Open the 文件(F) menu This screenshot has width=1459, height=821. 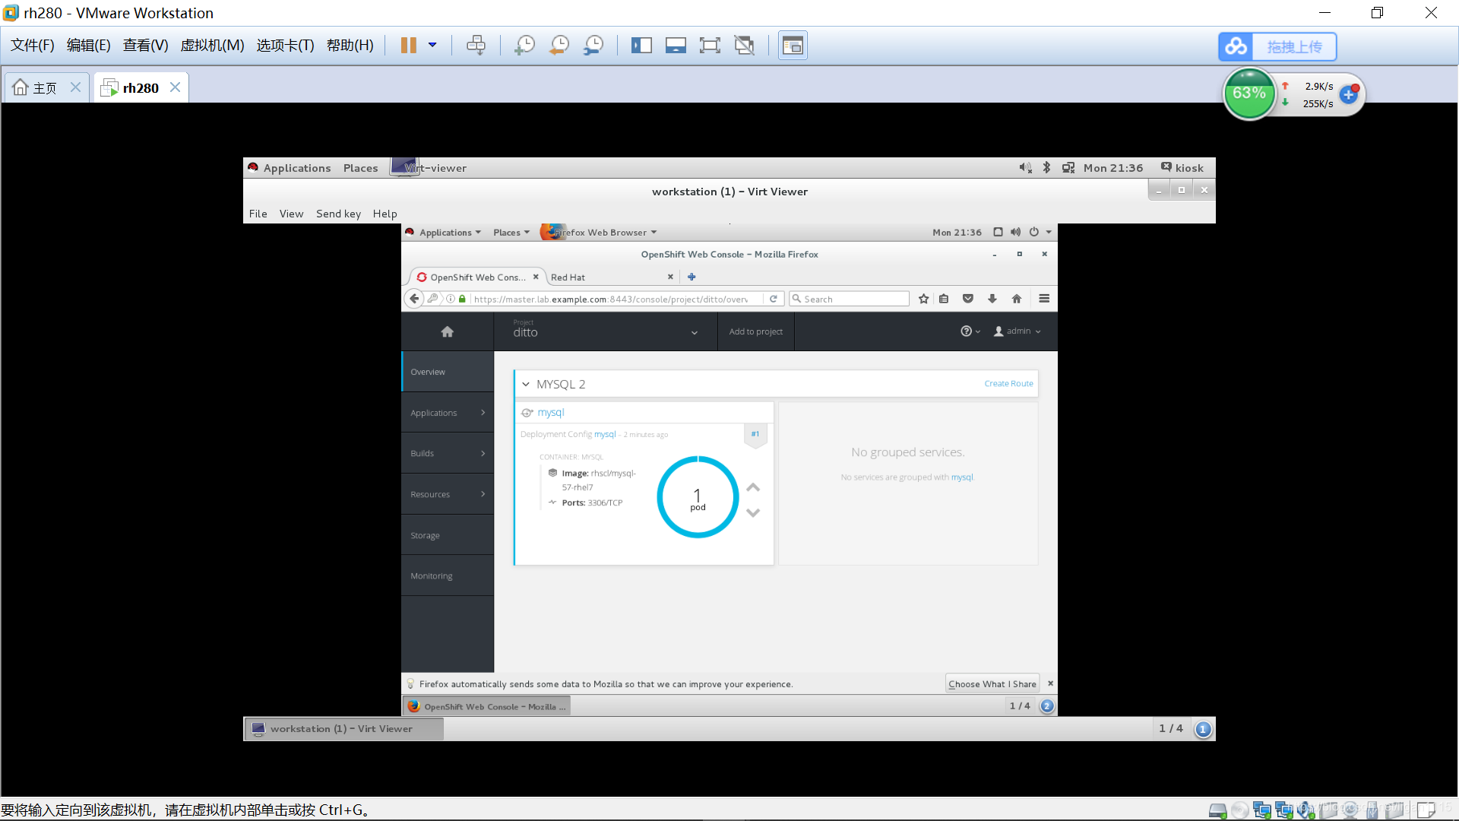[x=33, y=46]
